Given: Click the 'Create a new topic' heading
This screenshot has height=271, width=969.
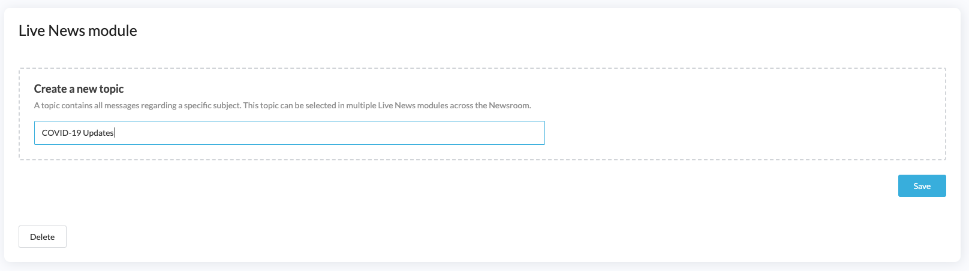Looking at the screenshot, I should coord(79,89).
